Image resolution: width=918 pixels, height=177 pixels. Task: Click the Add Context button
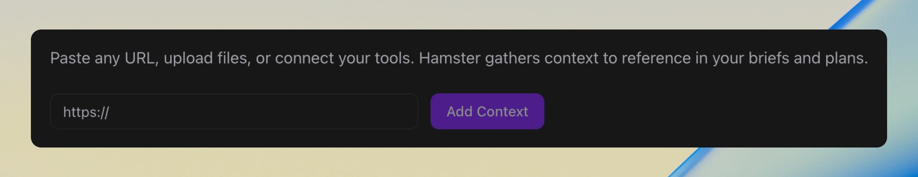pos(487,111)
